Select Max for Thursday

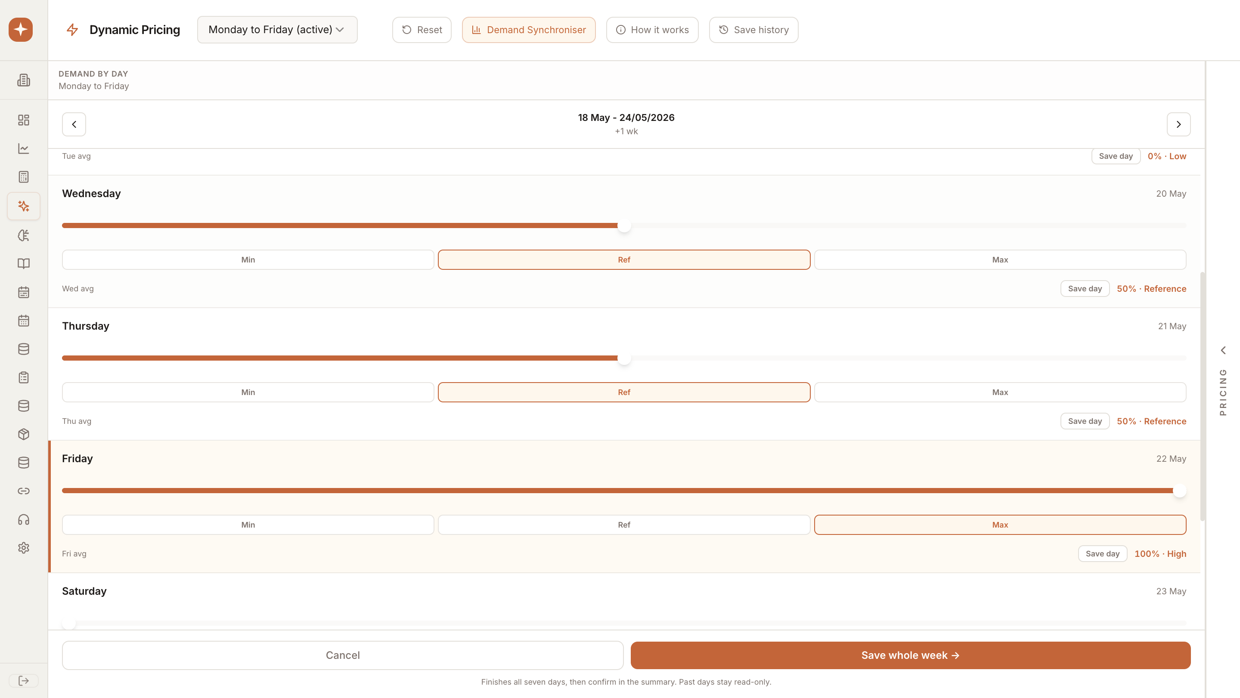click(1000, 392)
